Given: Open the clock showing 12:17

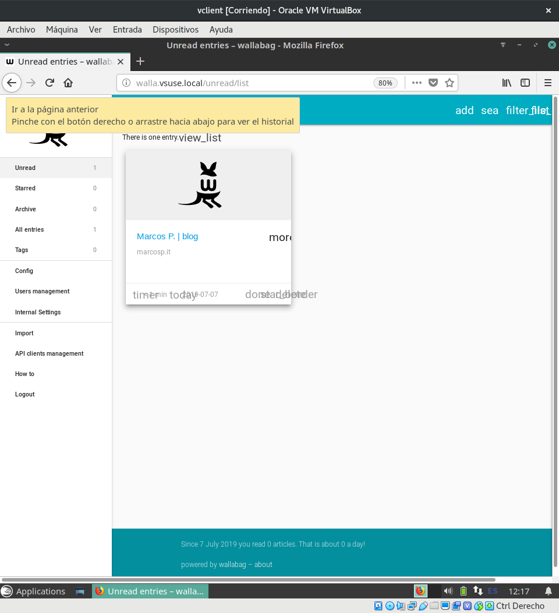Looking at the screenshot, I should 519,591.
